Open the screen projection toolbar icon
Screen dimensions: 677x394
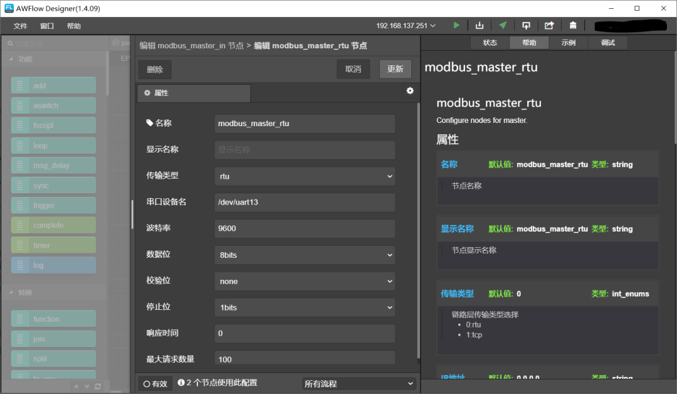pos(526,25)
